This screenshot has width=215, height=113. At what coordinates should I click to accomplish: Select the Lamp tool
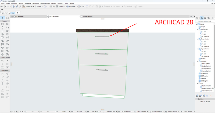8,34
